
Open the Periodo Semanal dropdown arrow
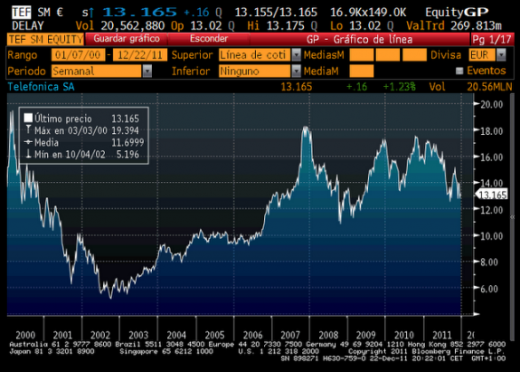tap(147, 71)
